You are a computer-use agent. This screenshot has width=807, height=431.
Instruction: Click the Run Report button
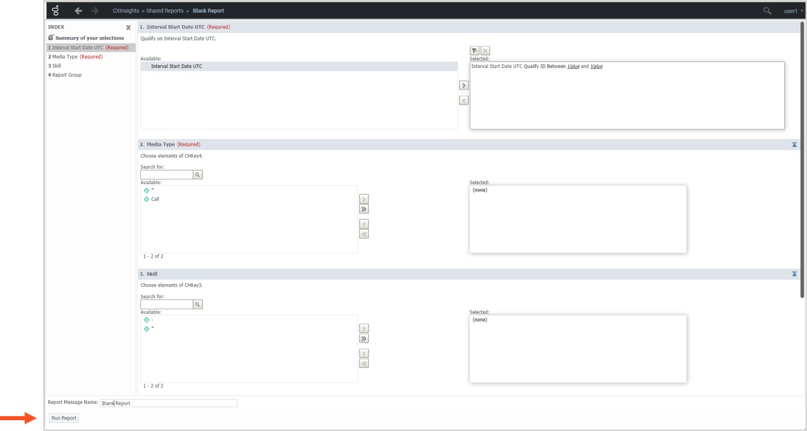pos(64,418)
